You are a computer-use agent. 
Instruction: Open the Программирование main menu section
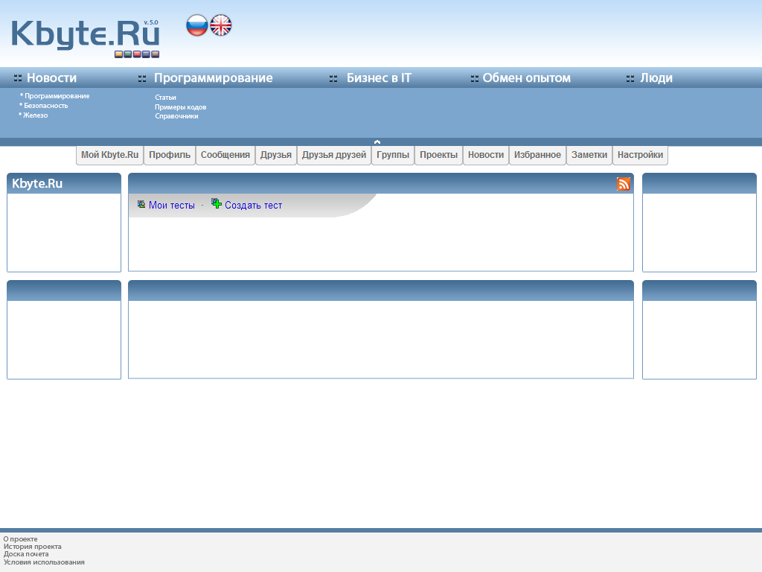tap(214, 77)
